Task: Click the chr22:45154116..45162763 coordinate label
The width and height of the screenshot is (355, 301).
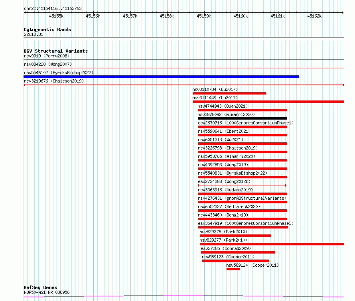Action: click(x=53, y=8)
